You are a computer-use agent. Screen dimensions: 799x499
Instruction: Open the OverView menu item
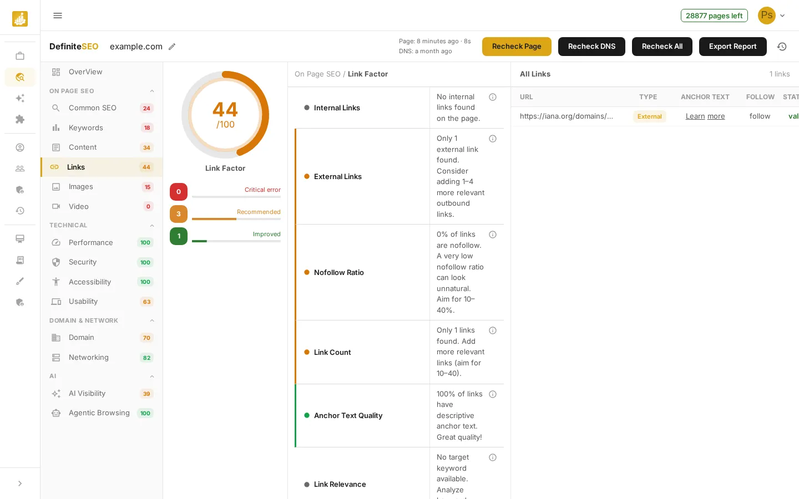pos(102,72)
